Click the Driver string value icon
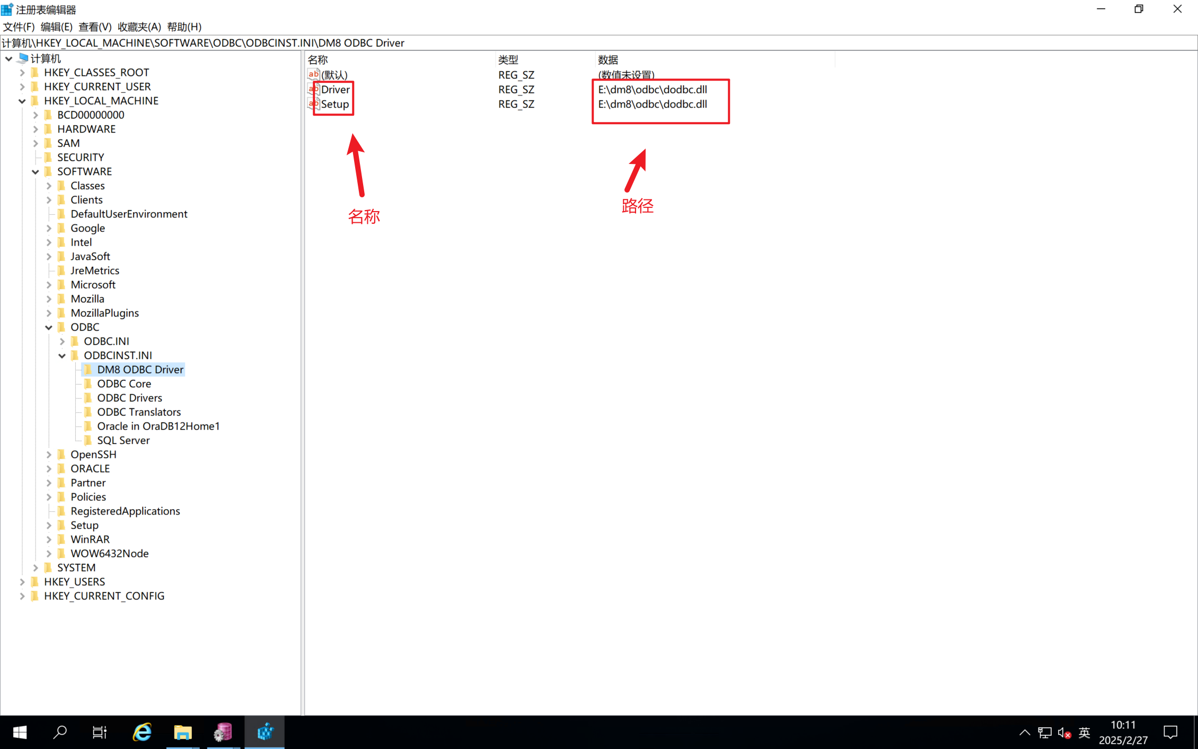Image resolution: width=1198 pixels, height=749 pixels. pos(313,89)
